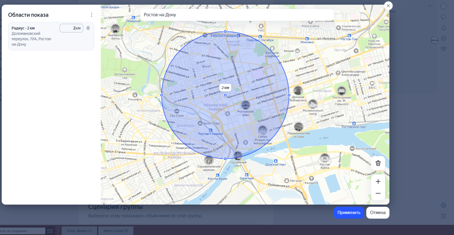Close the map dialog with the X button
This screenshot has width=454, height=235.
pos(388,6)
